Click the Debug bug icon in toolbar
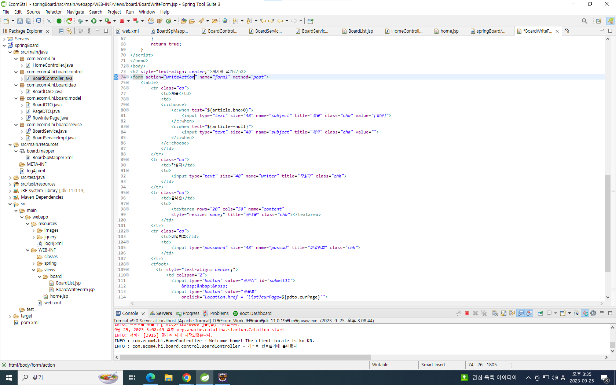The image size is (616, 385). [x=80, y=21]
